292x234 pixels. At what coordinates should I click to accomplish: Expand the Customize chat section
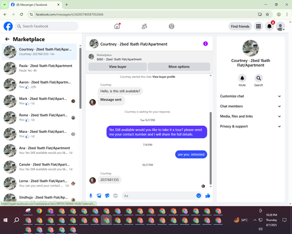[x=251, y=96]
